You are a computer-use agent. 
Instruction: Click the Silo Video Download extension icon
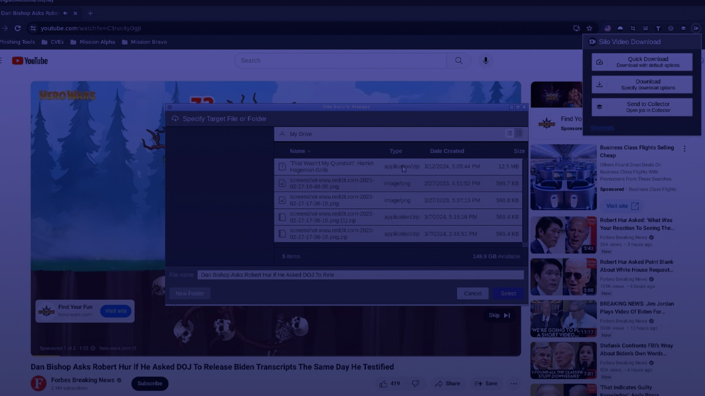point(696,28)
